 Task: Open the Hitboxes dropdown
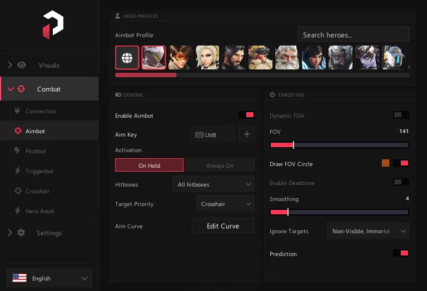coord(213,184)
